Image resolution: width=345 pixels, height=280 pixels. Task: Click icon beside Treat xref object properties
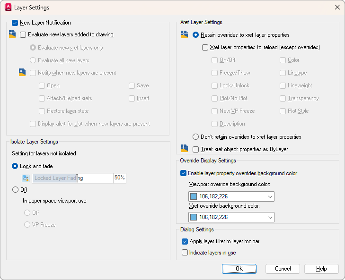point(185,149)
